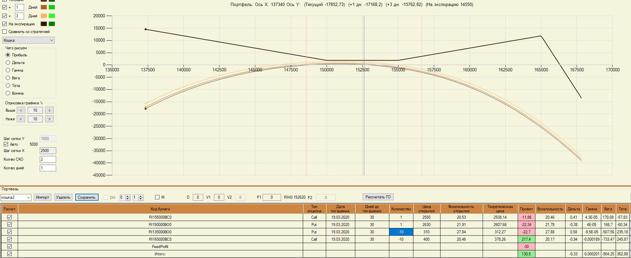Click the 'Выше' percent value field
631x258 pixels.
(x=35, y=110)
